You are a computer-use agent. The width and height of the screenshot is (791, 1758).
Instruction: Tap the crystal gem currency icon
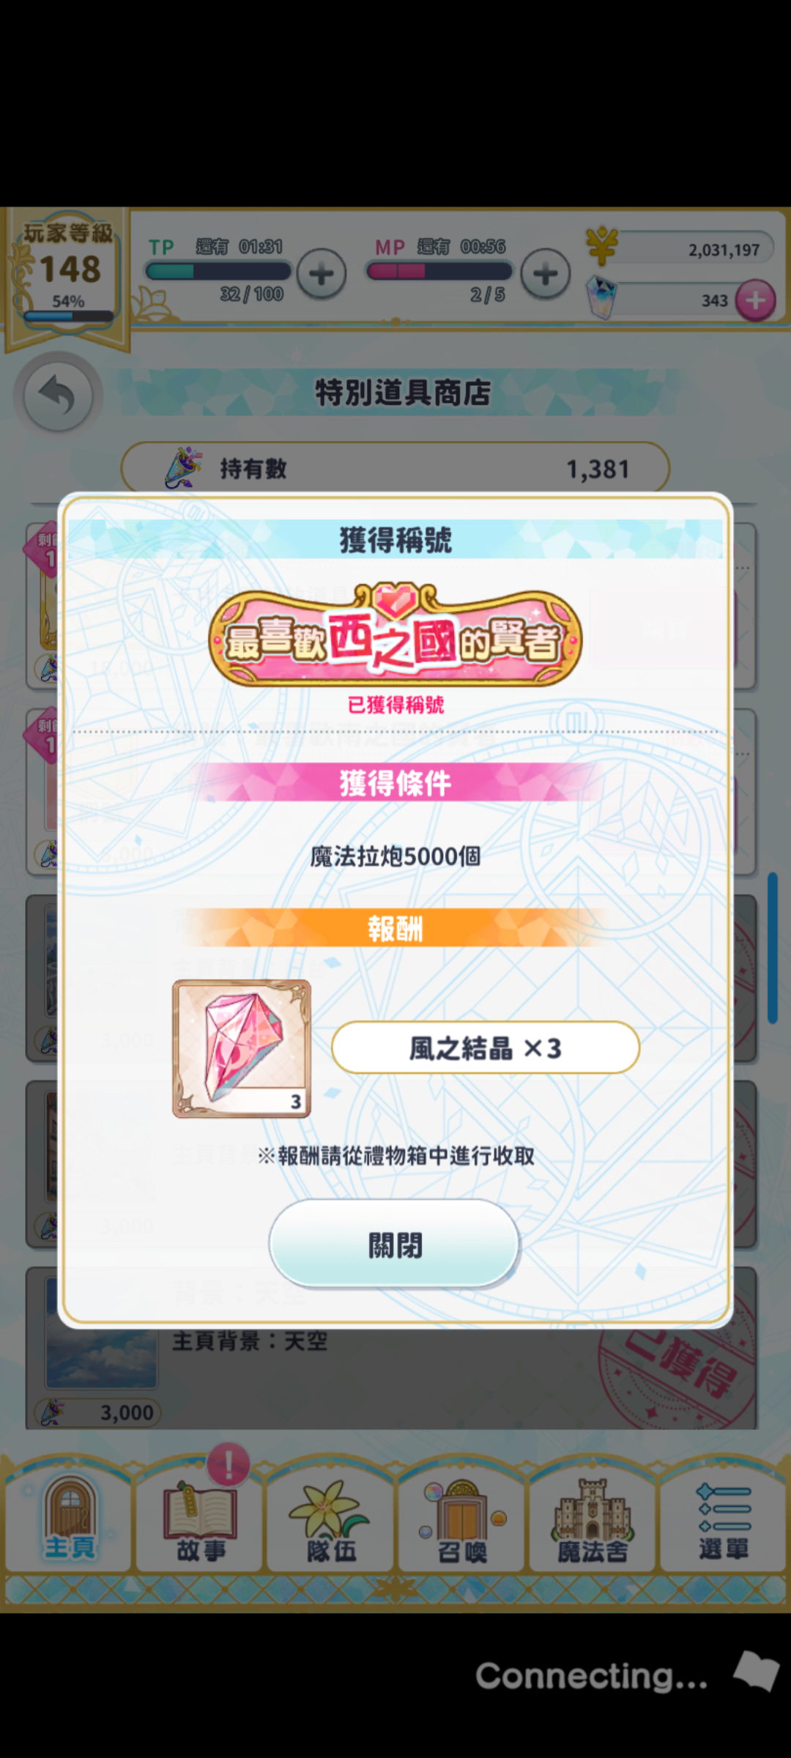(601, 297)
